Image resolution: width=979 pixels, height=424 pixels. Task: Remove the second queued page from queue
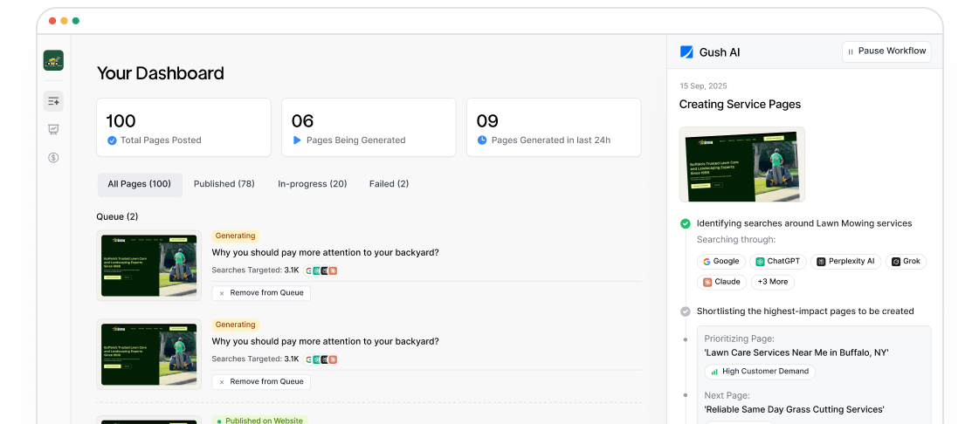(x=261, y=381)
